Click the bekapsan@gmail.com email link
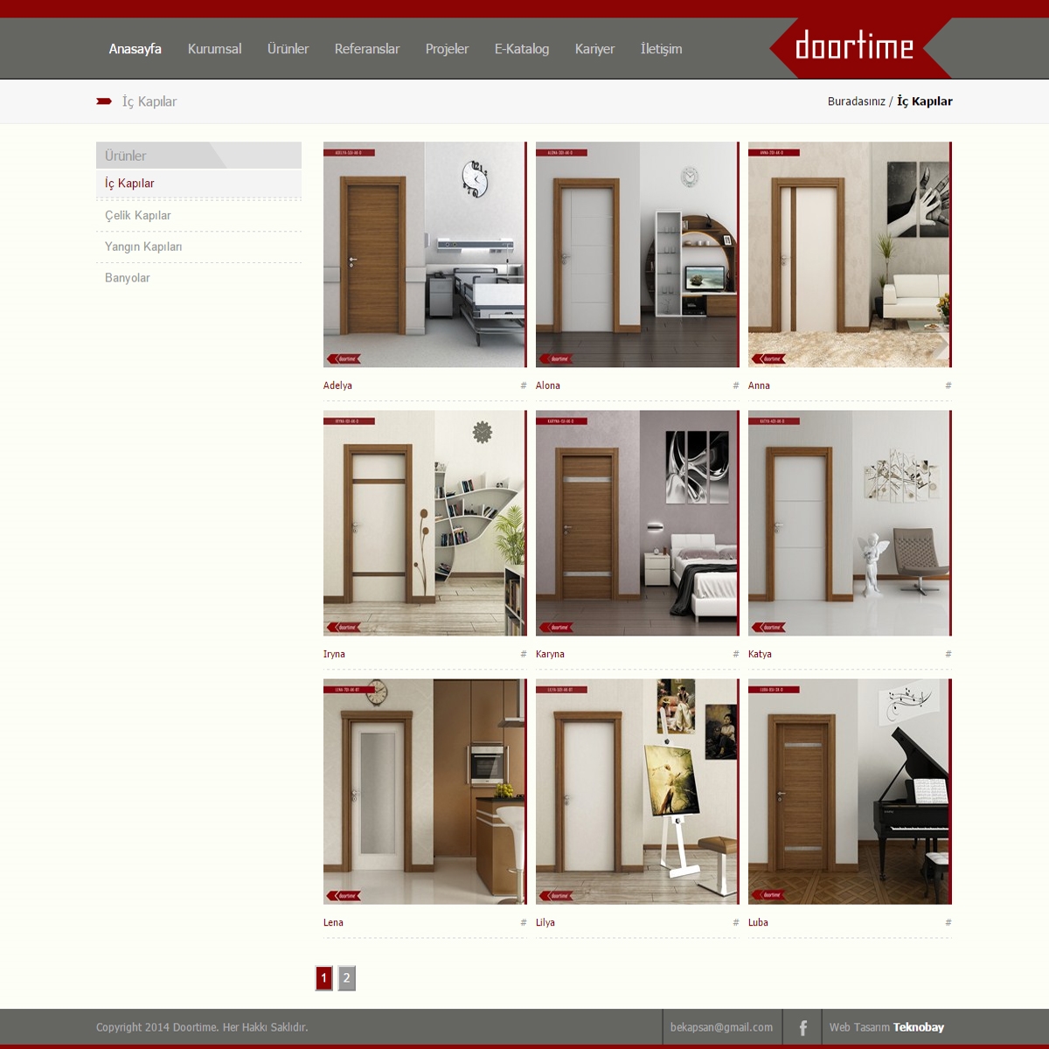 pos(721,1027)
